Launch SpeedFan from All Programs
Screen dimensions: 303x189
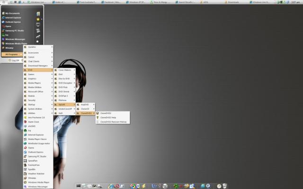click(x=38, y=161)
